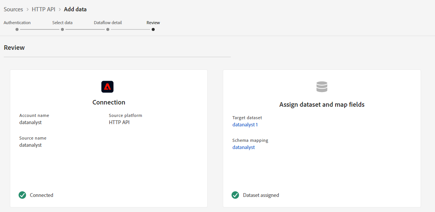
Task: Select the Add data breadcrumb title
Action: coord(75,9)
